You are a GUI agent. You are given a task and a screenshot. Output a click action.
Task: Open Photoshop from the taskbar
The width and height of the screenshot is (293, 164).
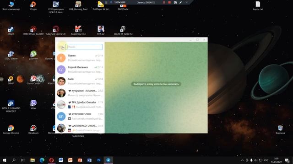coord(99,160)
